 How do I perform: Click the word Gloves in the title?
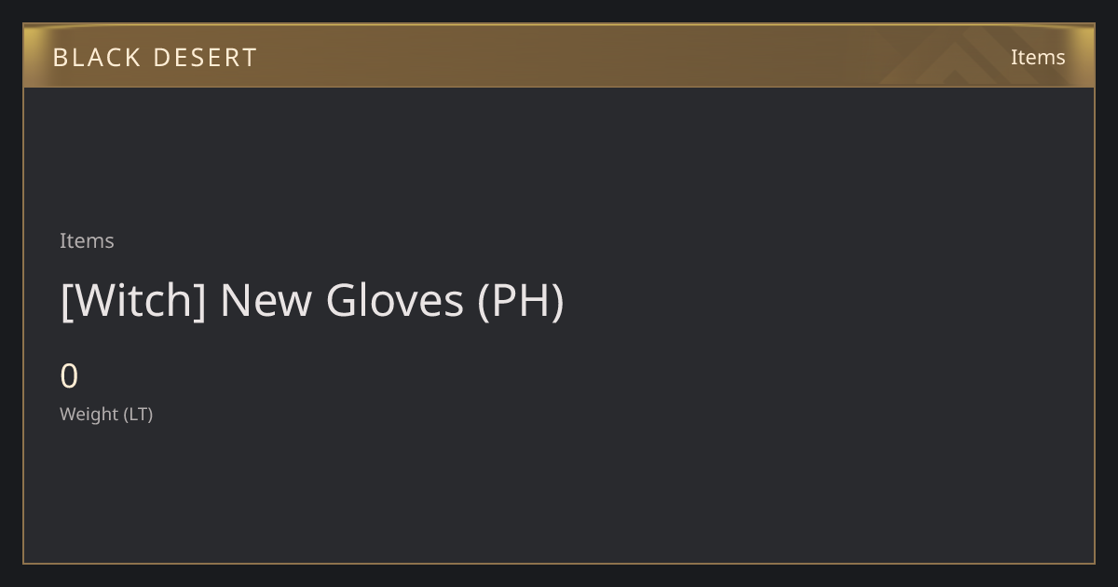(394, 301)
